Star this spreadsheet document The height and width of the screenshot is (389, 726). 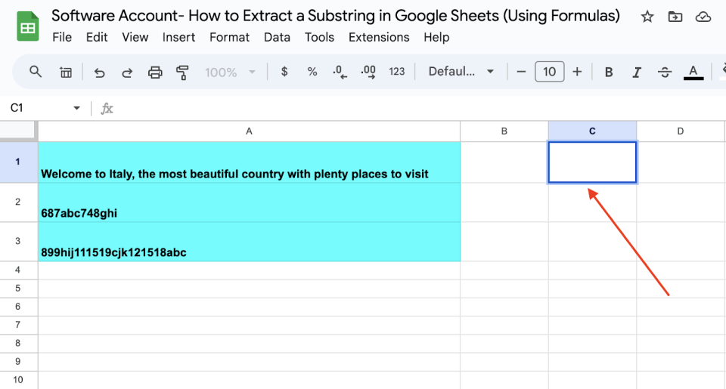coord(647,17)
